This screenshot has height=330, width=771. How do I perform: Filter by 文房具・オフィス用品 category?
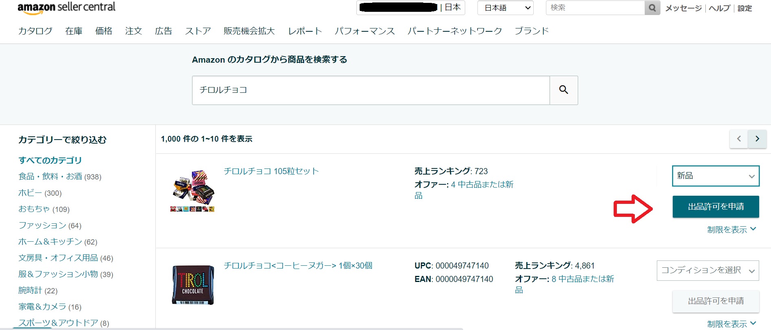tap(66, 258)
